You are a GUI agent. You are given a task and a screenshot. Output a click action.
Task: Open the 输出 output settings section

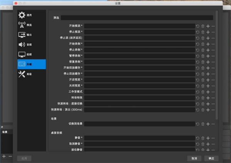pos(32,35)
